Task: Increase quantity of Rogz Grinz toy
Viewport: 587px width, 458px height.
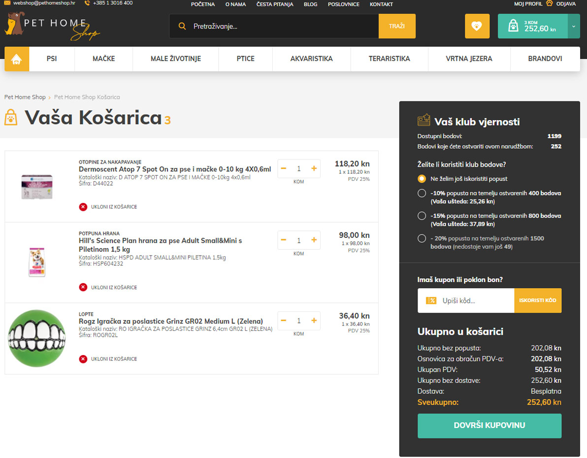Action: (x=314, y=321)
